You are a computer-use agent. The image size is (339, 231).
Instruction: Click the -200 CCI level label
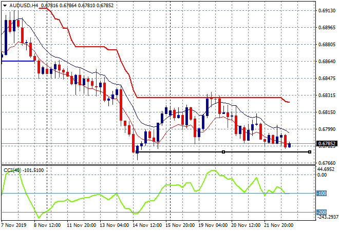322,212
